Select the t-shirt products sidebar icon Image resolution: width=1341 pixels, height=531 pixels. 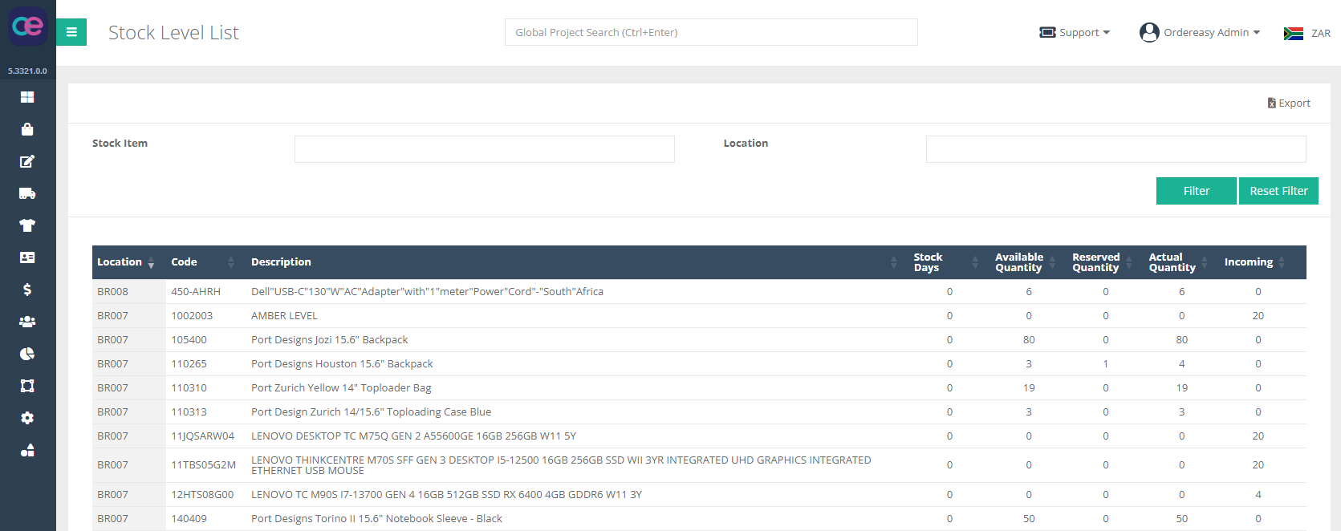click(27, 225)
